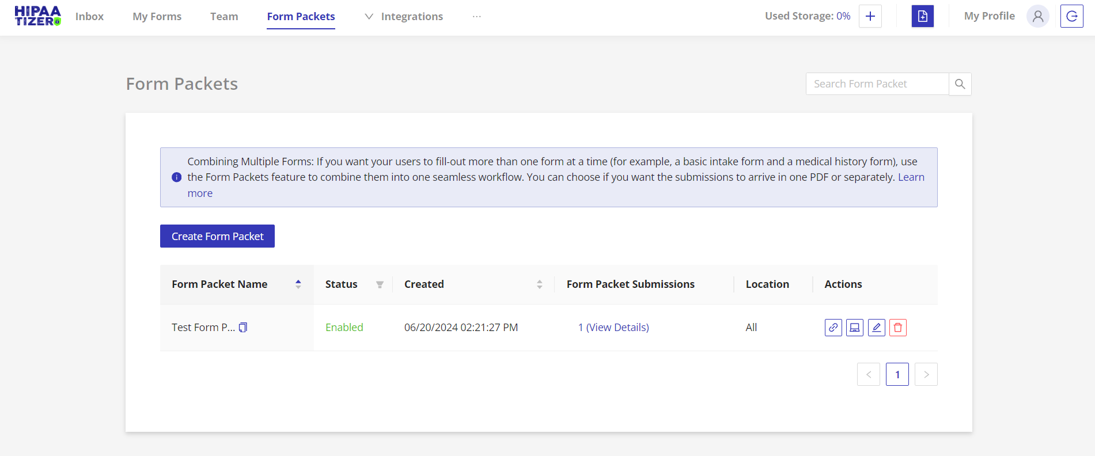Click the copy icon beside Test Form P... name
This screenshot has width=1095, height=456.
coord(243,328)
